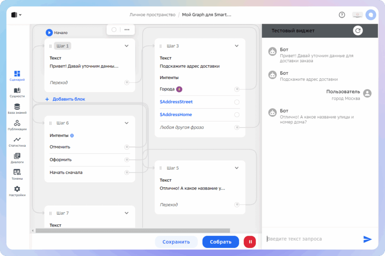Click the Отменить intent row
Screen dimensions: 385x256
tap(90, 147)
